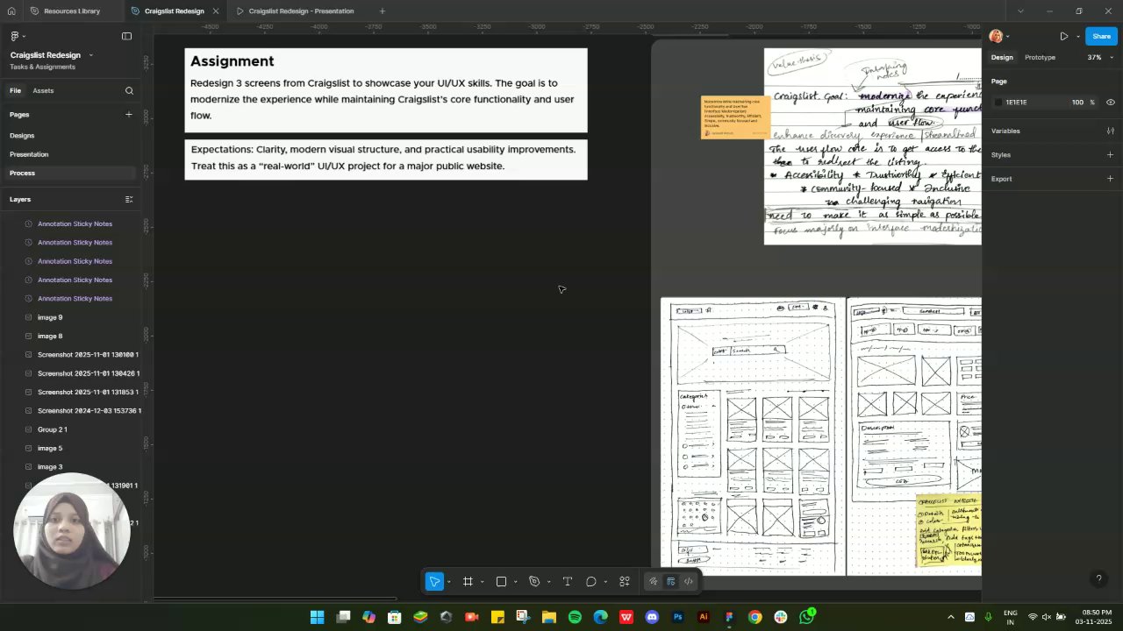Switch to the Prototype tab

(1040, 58)
